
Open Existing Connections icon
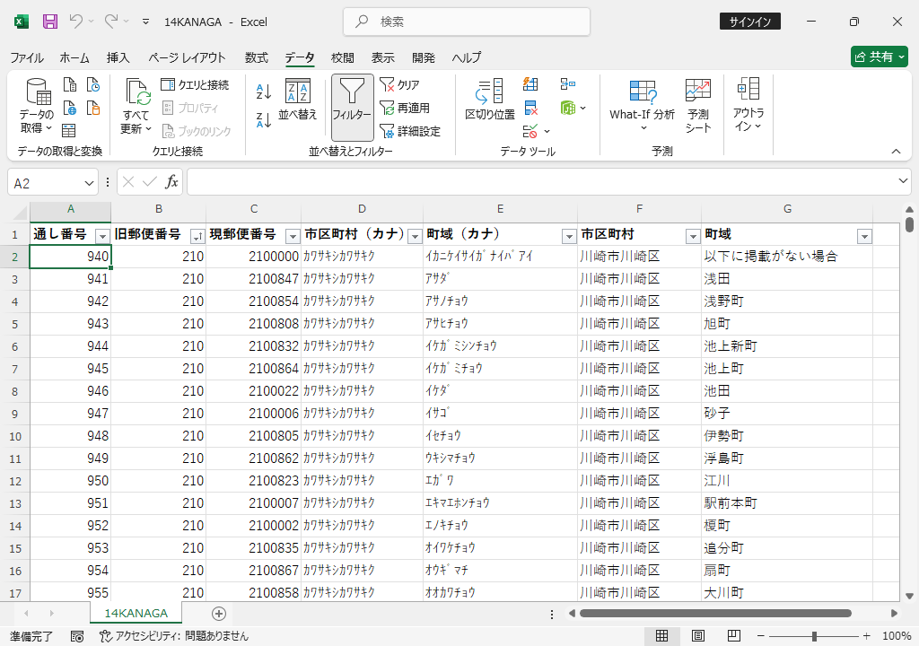pyautogui.click(x=93, y=108)
